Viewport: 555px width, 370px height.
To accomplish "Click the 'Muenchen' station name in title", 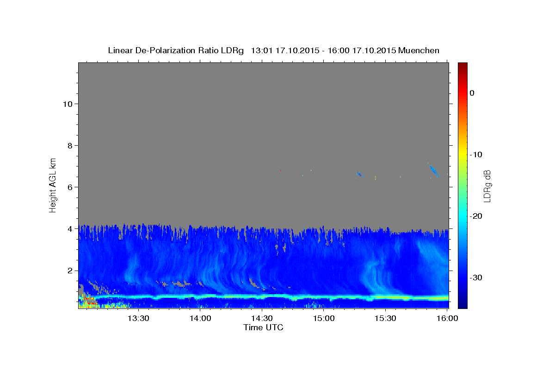I will pyautogui.click(x=419, y=50).
